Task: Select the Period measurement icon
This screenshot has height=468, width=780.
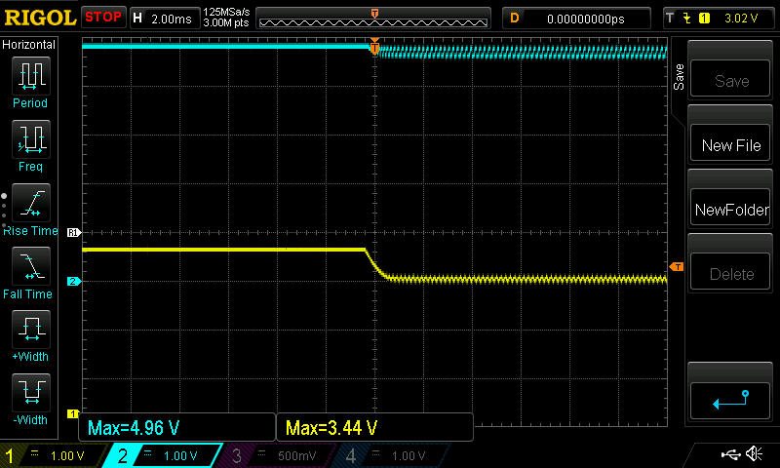Action: tap(31, 76)
